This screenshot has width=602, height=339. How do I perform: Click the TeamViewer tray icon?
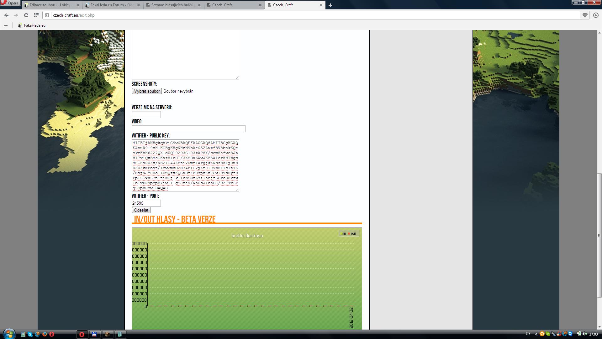pyautogui.click(x=570, y=334)
